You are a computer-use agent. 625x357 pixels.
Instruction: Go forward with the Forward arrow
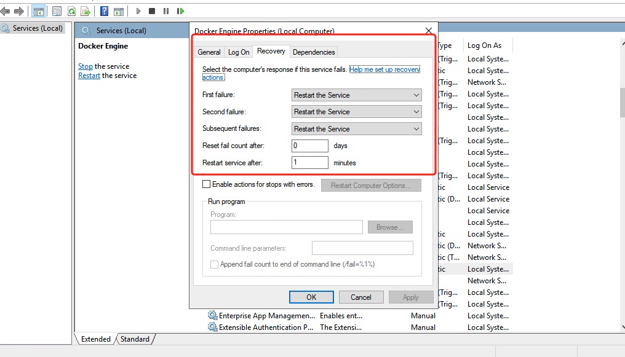18,11
